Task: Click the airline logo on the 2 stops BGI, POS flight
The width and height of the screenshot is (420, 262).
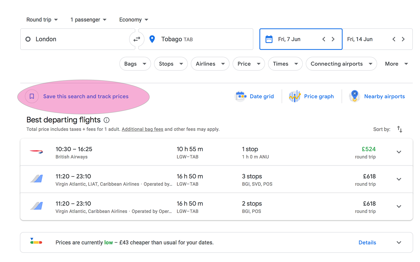Action: click(x=36, y=206)
